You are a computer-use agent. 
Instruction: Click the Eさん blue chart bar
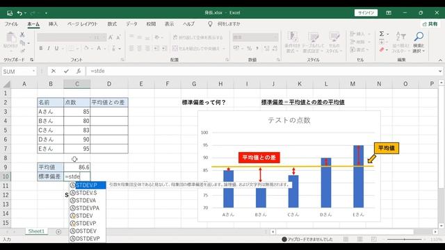(x=359, y=176)
